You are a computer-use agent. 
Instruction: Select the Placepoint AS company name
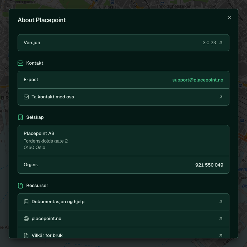(39, 134)
